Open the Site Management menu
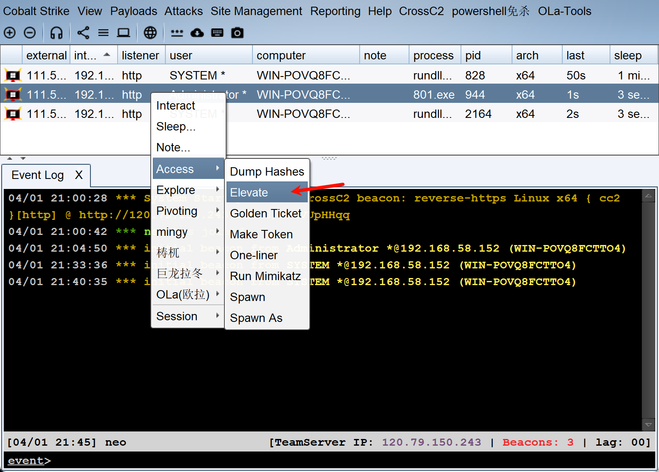The image size is (659, 472). point(256,11)
